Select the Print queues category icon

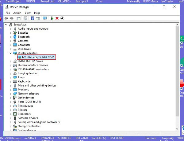tap(15, 106)
